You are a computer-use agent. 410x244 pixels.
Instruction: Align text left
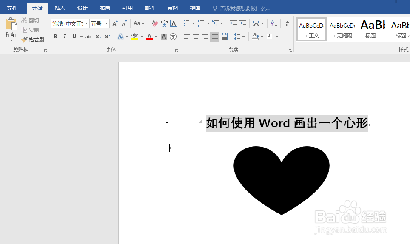pos(186,37)
